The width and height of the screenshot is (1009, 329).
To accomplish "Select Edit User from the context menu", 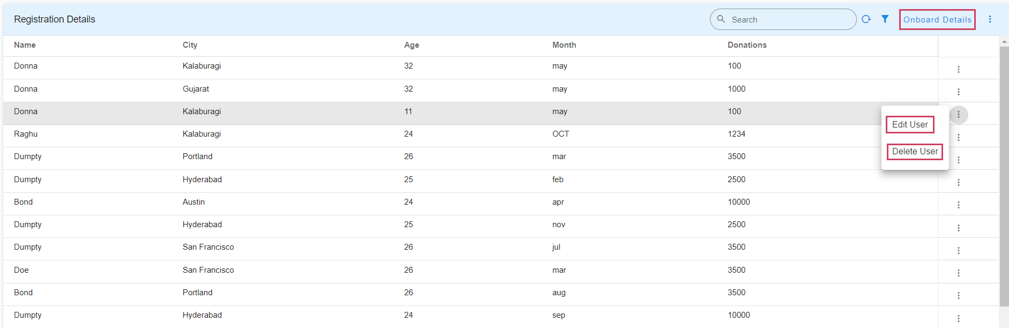I will pyautogui.click(x=910, y=125).
